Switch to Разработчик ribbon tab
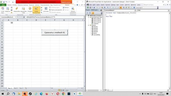171x96 pixels. pyautogui.click(x=57, y=5)
